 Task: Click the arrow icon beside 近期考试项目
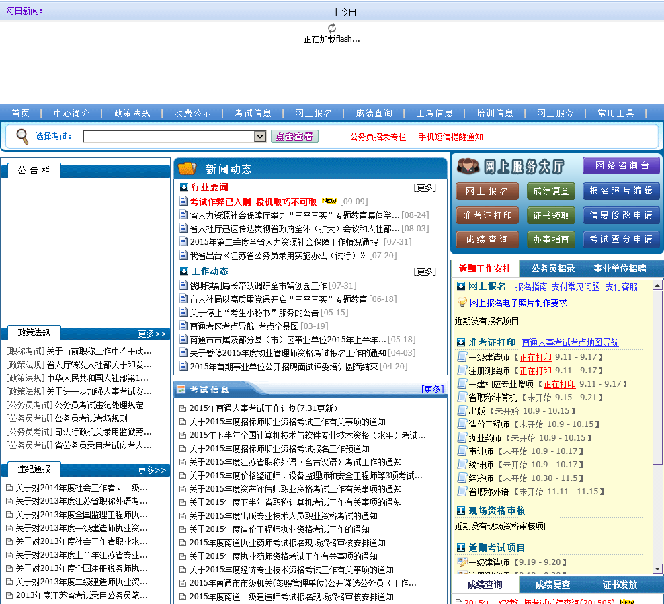[461, 548]
